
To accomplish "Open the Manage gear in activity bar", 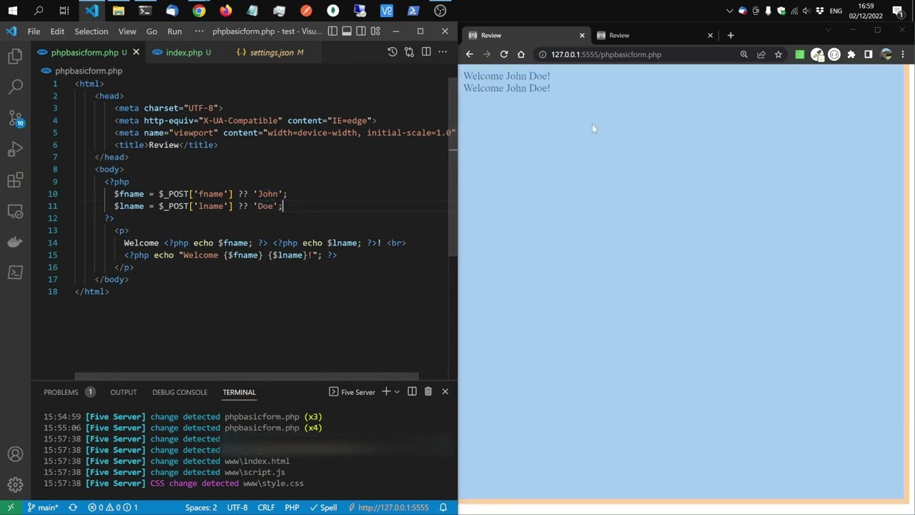I will click(x=15, y=485).
